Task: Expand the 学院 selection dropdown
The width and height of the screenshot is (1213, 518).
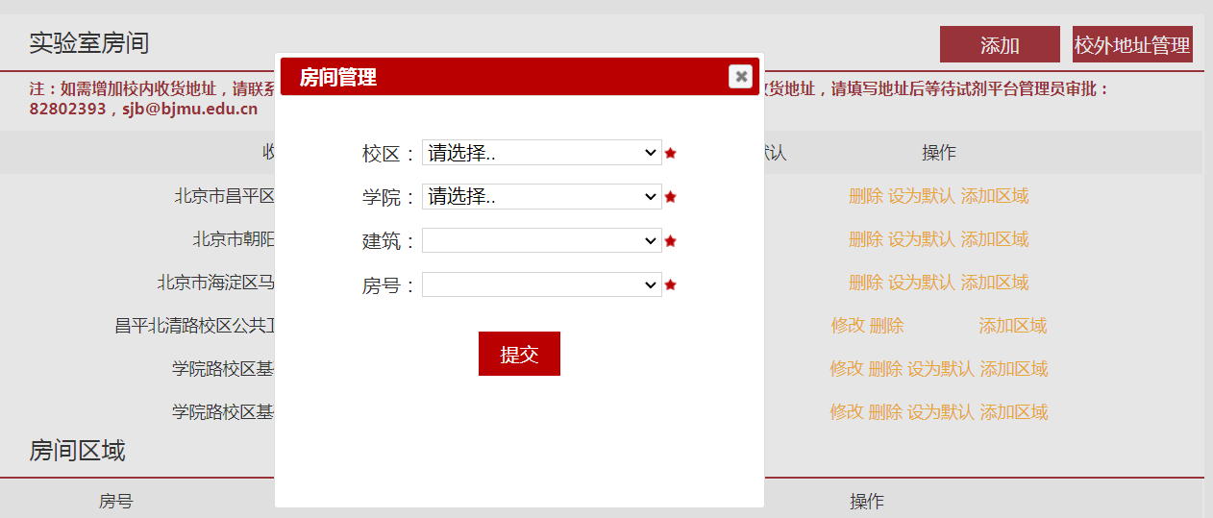Action: coord(541,197)
